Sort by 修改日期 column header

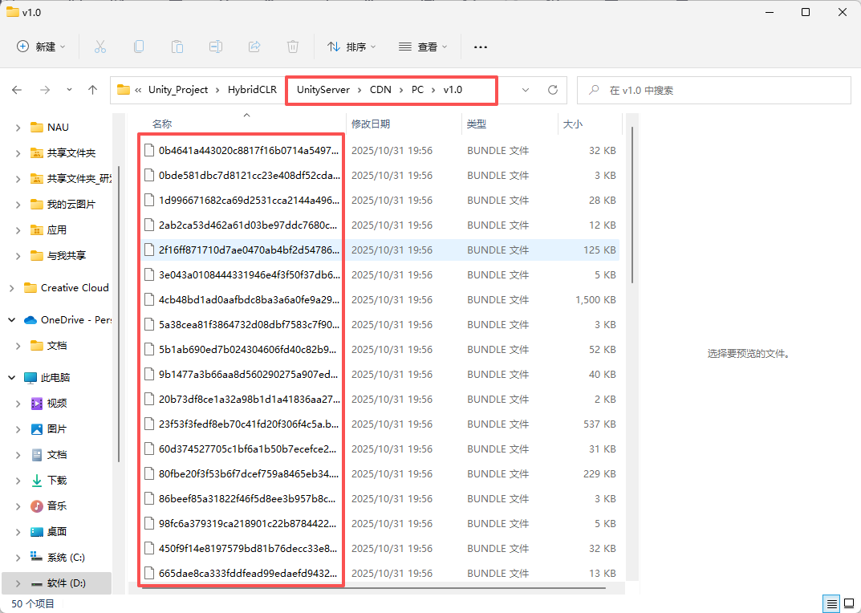click(x=371, y=124)
